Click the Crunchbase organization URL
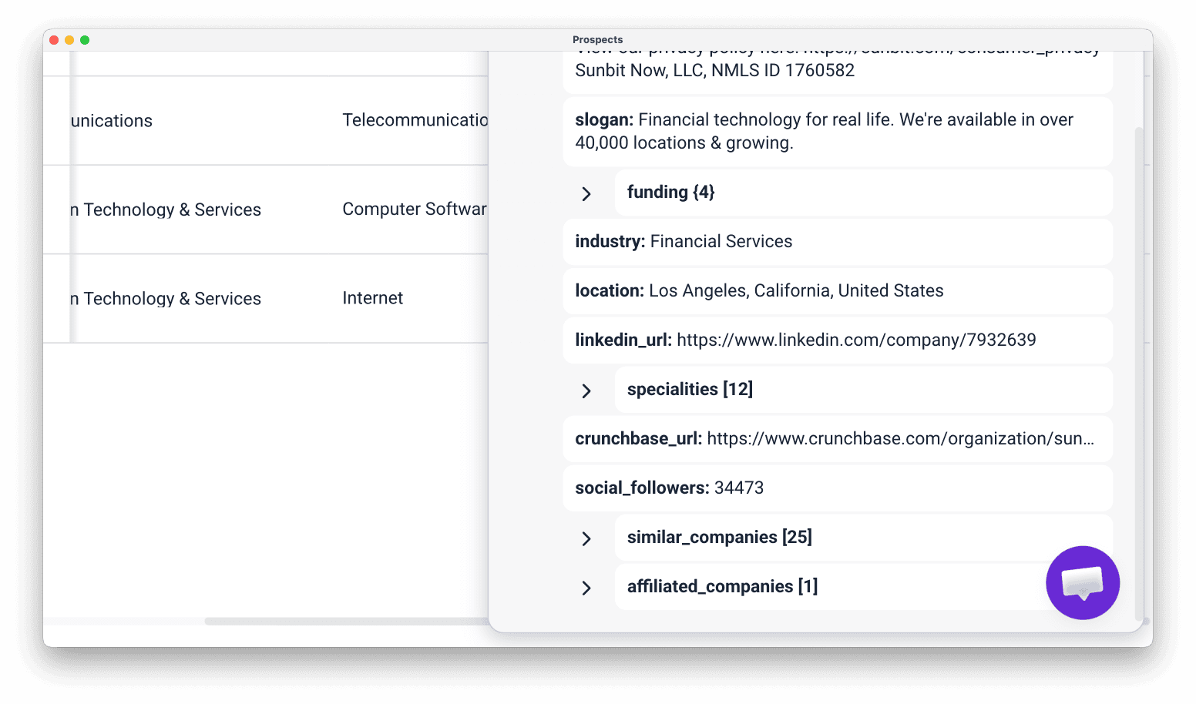This screenshot has height=704, width=1196. coord(900,438)
